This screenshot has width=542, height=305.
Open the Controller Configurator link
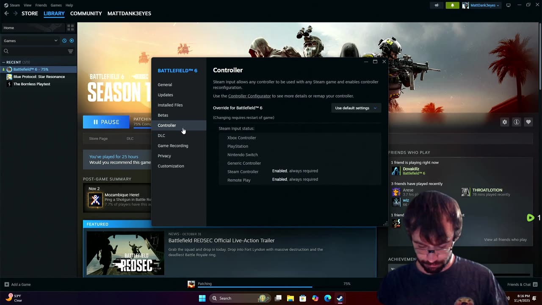[x=249, y=96]
